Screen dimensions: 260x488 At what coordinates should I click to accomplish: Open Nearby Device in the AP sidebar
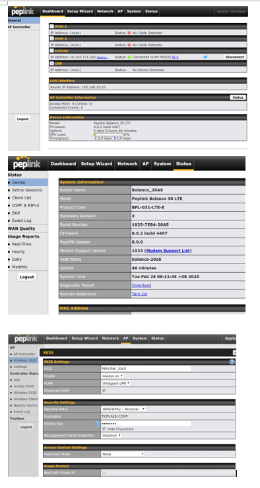26,405
